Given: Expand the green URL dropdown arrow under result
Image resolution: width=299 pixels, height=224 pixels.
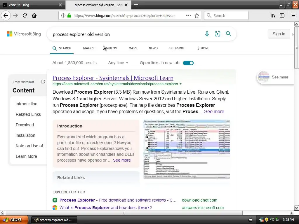Looking at the screenshot, I should tap(180, 84).
